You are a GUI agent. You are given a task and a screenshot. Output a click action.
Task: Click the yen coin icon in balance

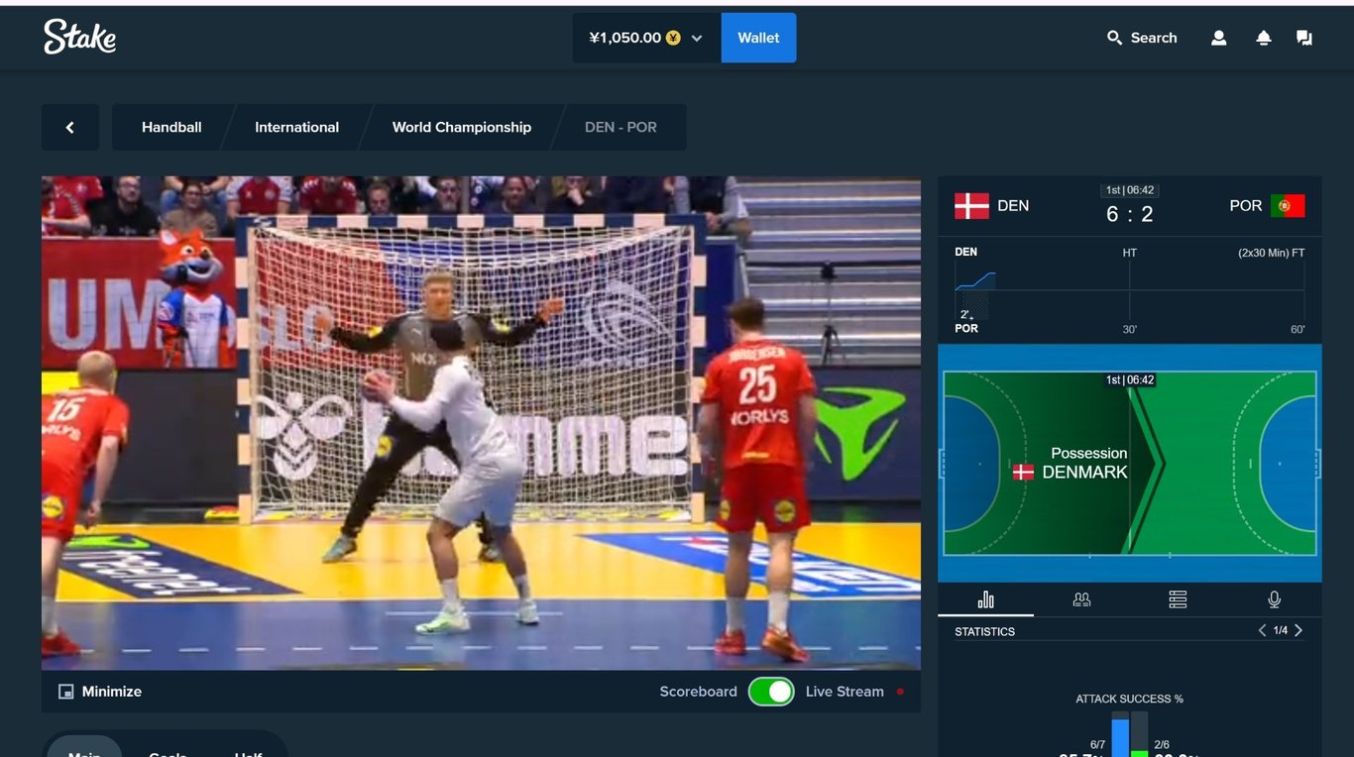[x=674, y=38]
